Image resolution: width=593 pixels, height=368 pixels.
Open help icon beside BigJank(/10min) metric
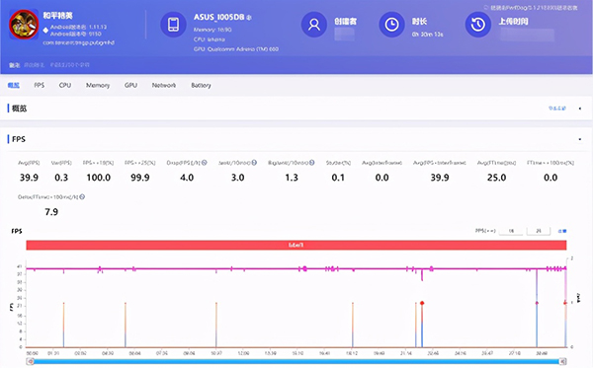tap(311, 163)
